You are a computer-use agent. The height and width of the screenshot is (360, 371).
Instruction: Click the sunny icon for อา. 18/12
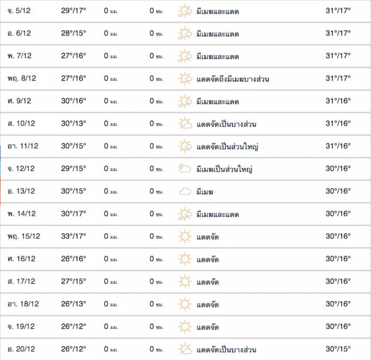click(x=184, y=304)
